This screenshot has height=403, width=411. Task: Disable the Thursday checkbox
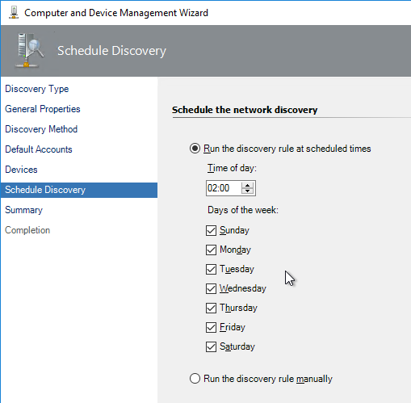(211, 308)
